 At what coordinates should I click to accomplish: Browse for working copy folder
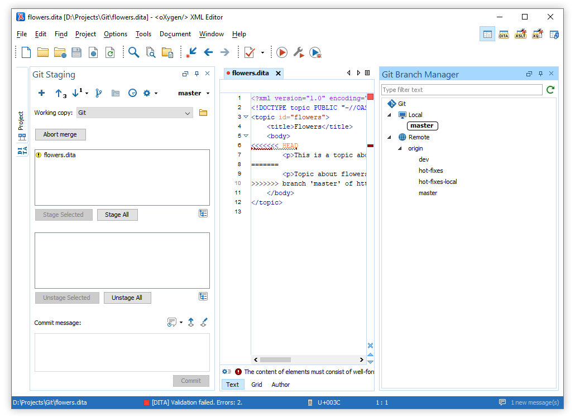[203, 113]
